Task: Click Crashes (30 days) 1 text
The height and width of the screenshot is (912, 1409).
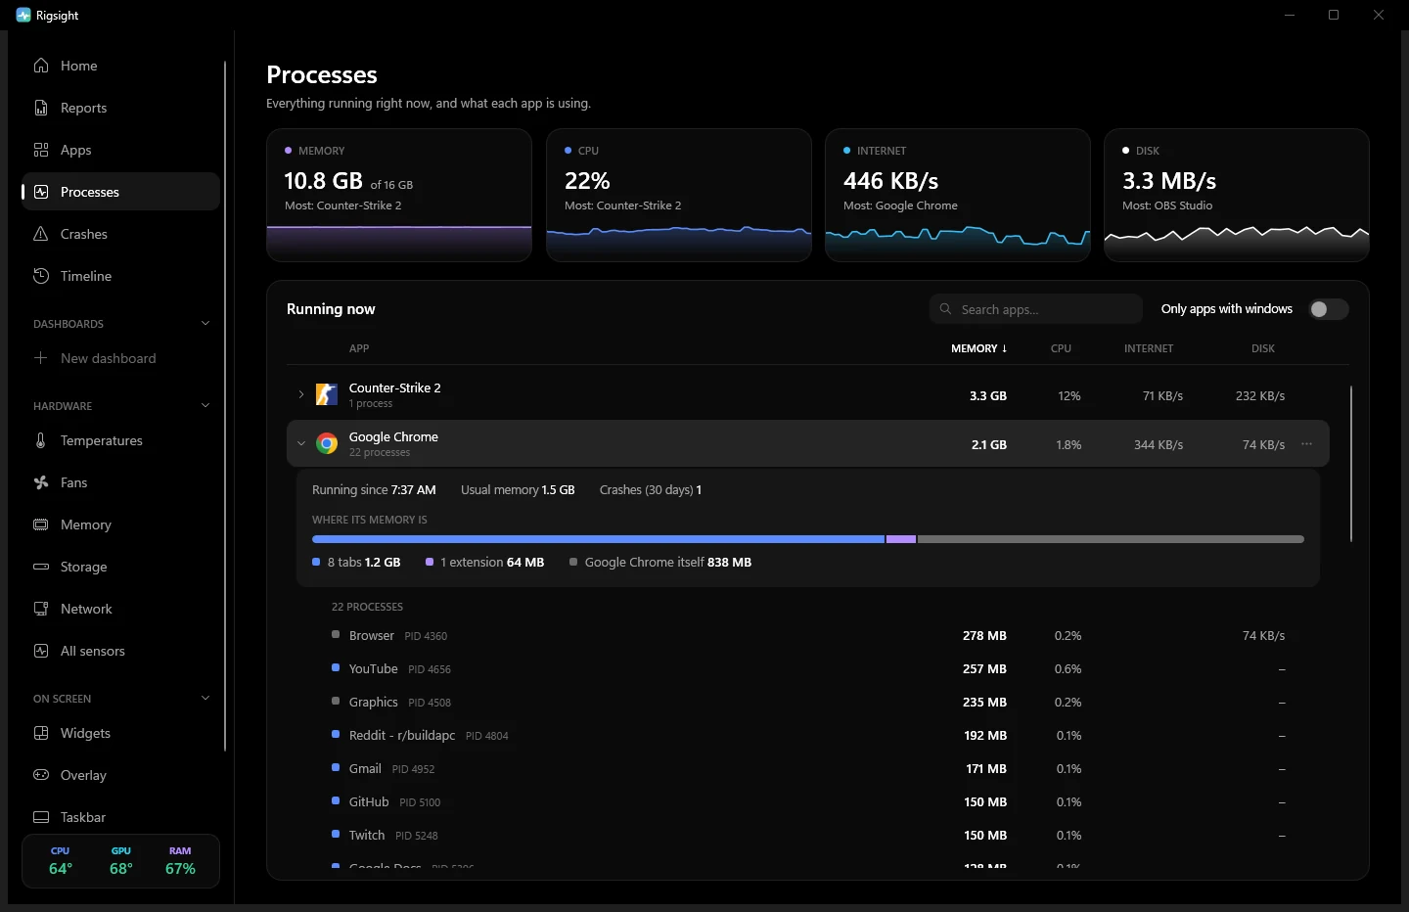Action: pyautogui.click(x=651, y=490)
